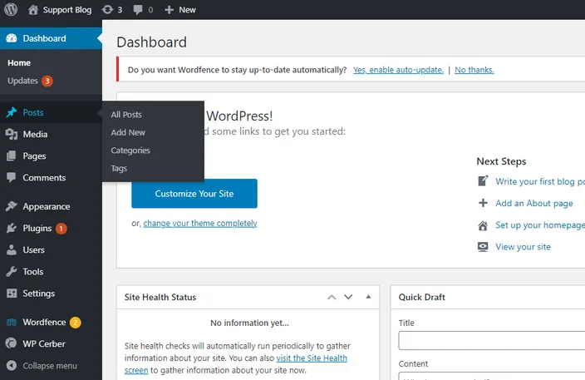This screenshot has width=585, height=380.
Task: Open Write your first blog post link
Action: (540, 181)
